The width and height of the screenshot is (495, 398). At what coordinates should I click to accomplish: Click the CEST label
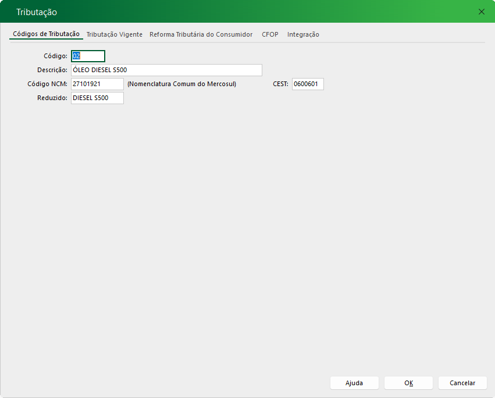(x=280, y=84)
